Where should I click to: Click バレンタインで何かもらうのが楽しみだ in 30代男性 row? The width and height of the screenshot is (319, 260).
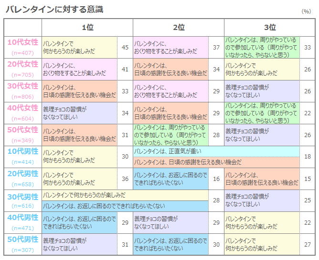[x=125, y=195]
